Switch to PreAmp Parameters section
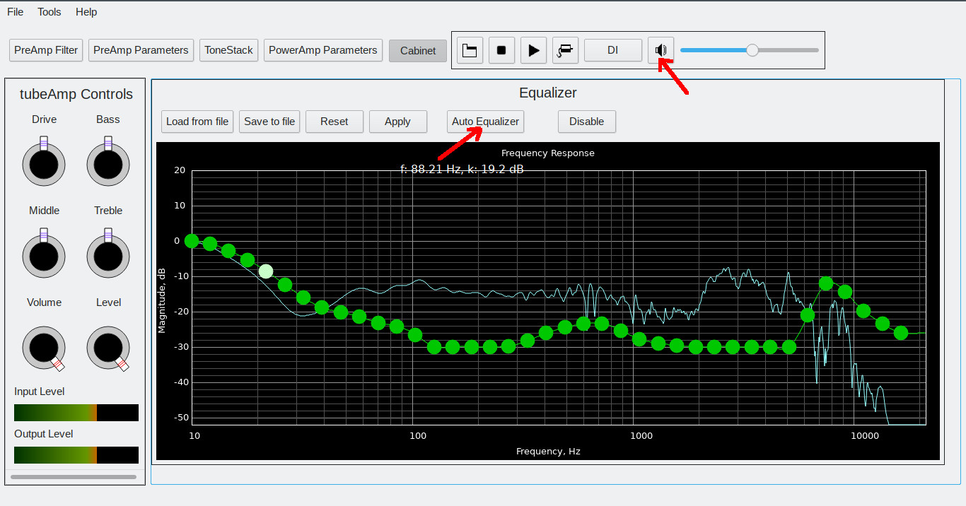 tap(141, 50)
